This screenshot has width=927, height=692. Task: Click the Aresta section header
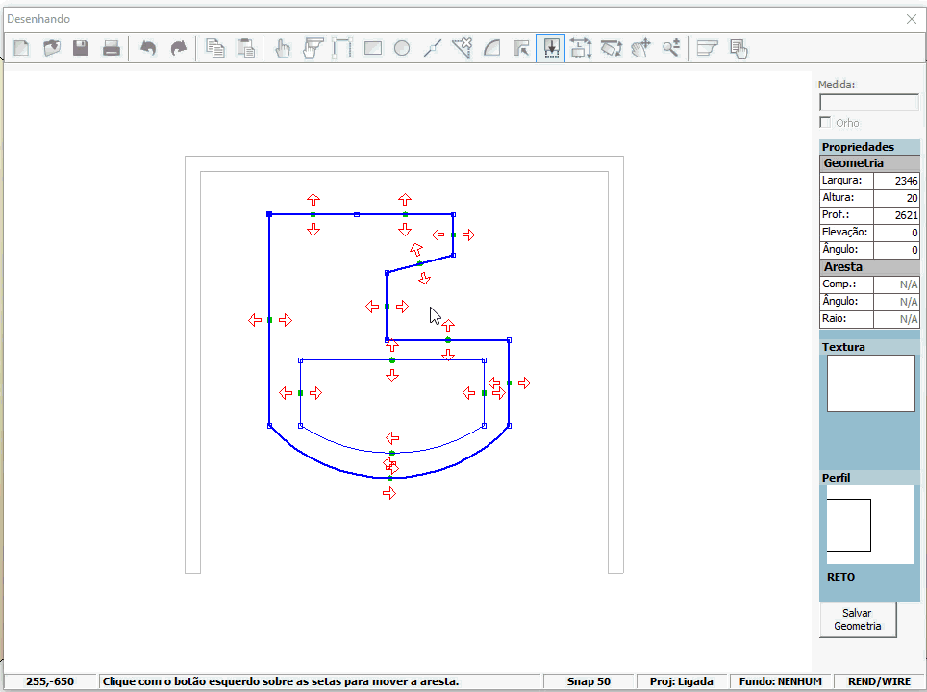pyautogui.click(x=869, y=267)
